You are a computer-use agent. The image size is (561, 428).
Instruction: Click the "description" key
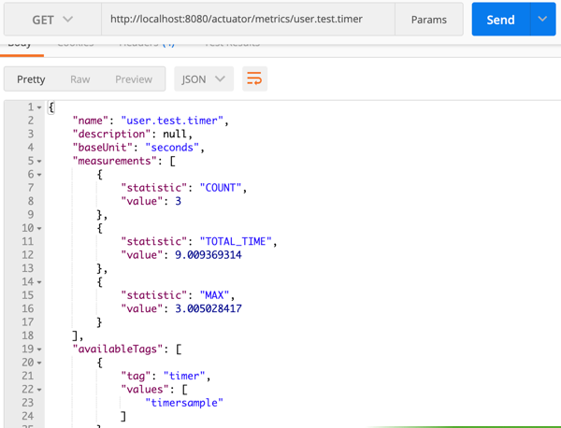tap(111, 134)
